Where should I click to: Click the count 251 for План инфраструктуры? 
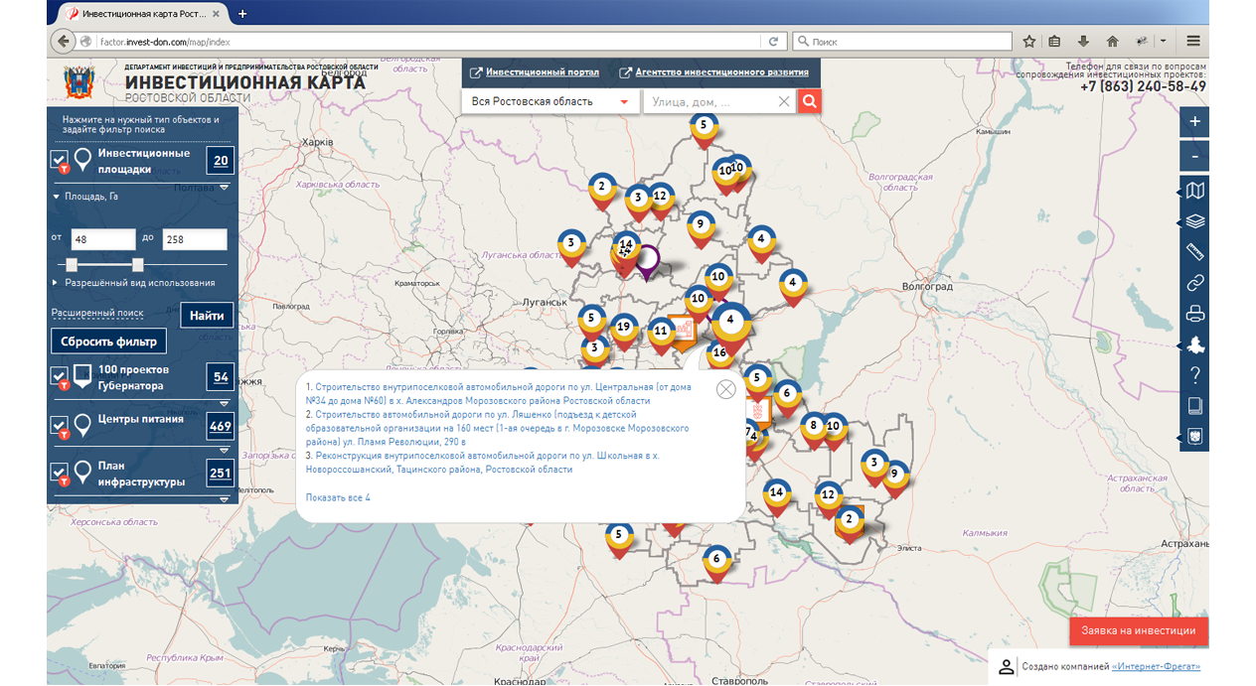(x=221, y=474)
